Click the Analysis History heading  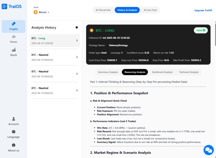(x=44, y=27)
